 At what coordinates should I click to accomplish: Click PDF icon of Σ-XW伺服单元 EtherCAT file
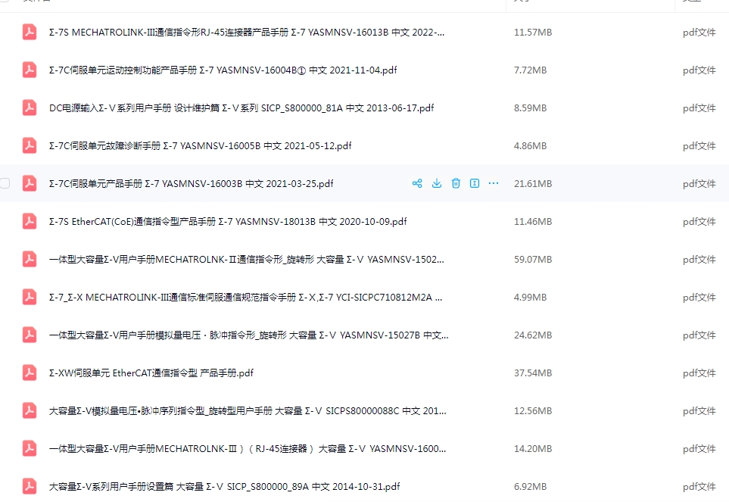(x=30, y=373)
